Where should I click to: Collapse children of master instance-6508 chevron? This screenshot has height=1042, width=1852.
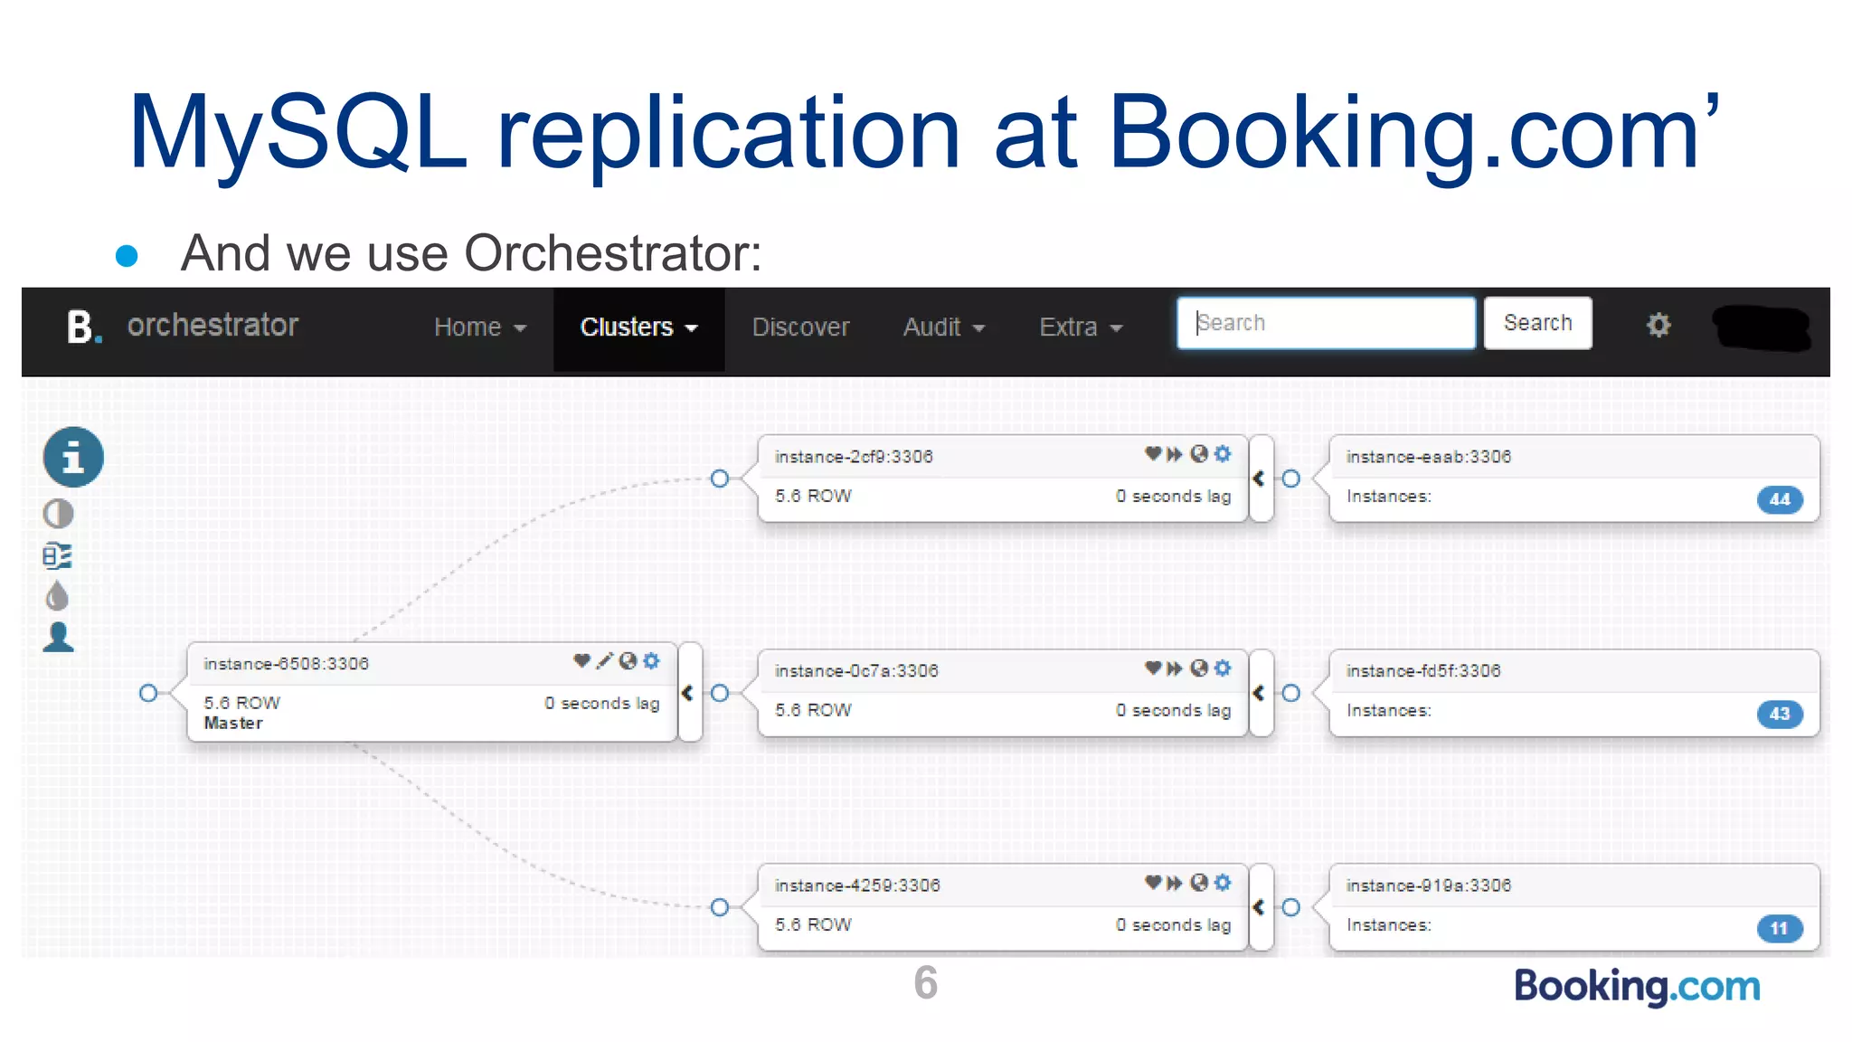click(x=688, y=693)
